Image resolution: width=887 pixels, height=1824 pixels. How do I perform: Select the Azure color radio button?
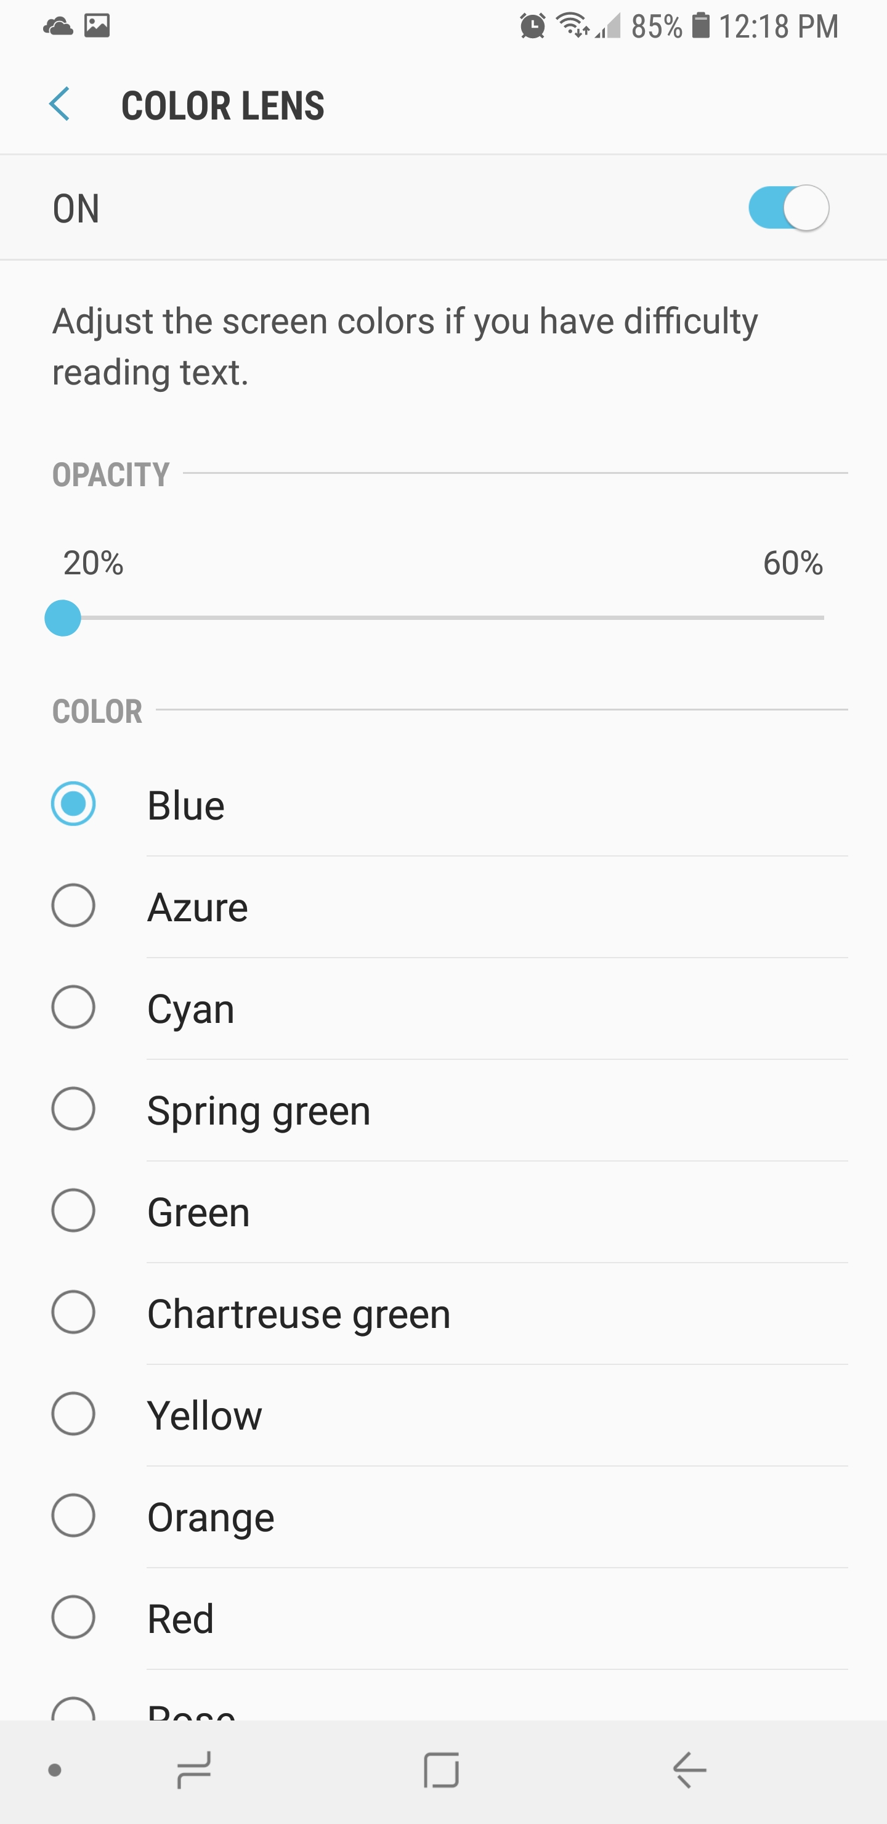coord(74,906)
